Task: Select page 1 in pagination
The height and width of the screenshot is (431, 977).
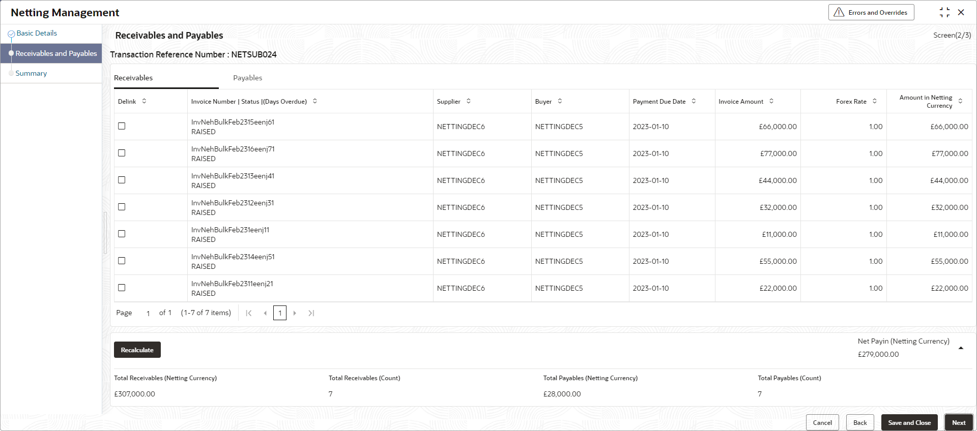Action: (280, 313)
